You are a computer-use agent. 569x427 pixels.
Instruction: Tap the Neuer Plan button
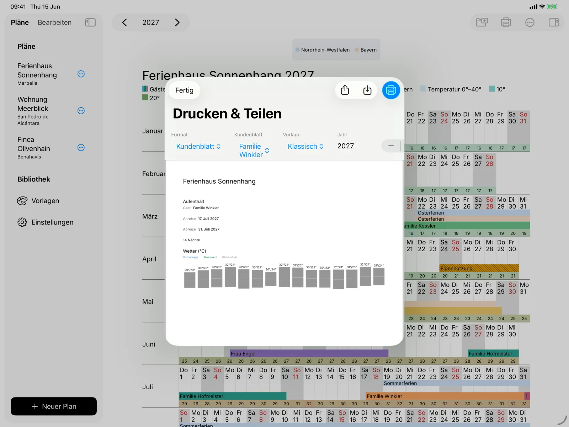(x=54, y=406)
